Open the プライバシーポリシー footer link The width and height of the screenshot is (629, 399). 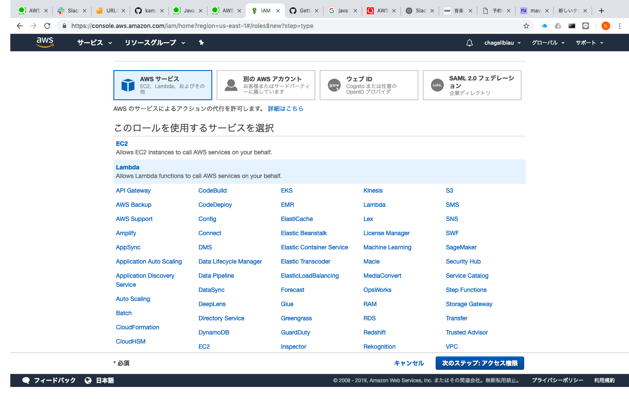point(557,380)
